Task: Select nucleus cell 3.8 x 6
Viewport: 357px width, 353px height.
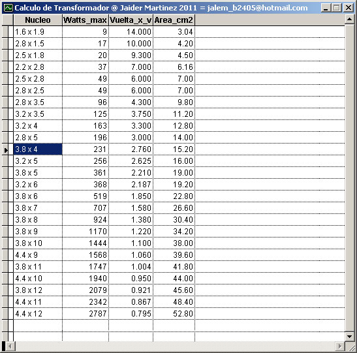Action: [x=38, y=196]
